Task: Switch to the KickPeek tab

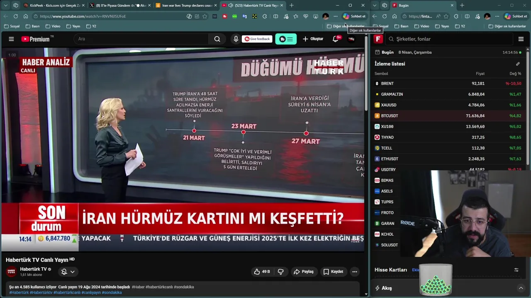Action: pos(54,5)
